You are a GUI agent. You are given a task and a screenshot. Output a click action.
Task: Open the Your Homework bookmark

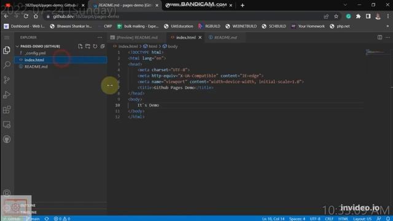(x=308, y=26)
